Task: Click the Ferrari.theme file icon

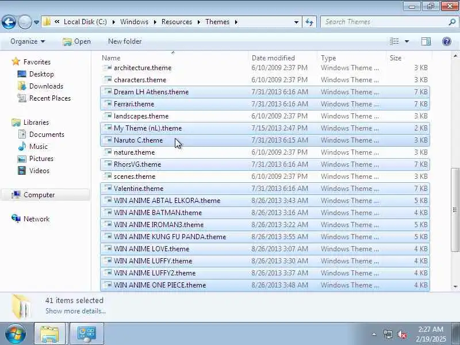Action: coord(108,103)
